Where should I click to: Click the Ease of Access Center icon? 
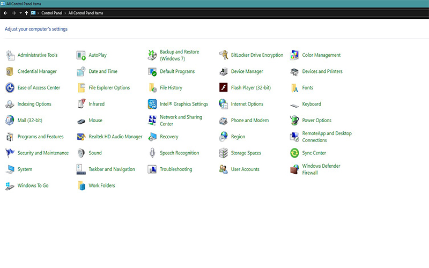click(x=10, y=88)
